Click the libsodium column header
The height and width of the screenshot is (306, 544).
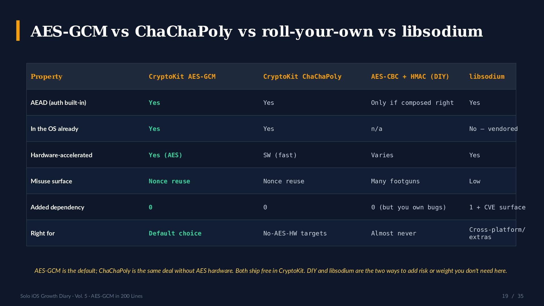[487, 76]
